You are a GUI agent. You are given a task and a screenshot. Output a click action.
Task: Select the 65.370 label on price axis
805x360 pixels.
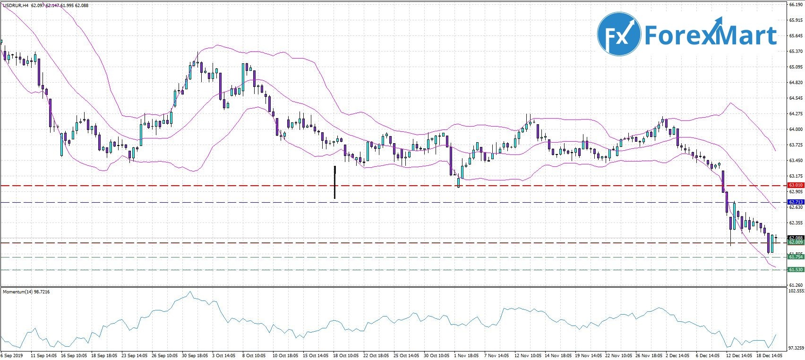796,51
